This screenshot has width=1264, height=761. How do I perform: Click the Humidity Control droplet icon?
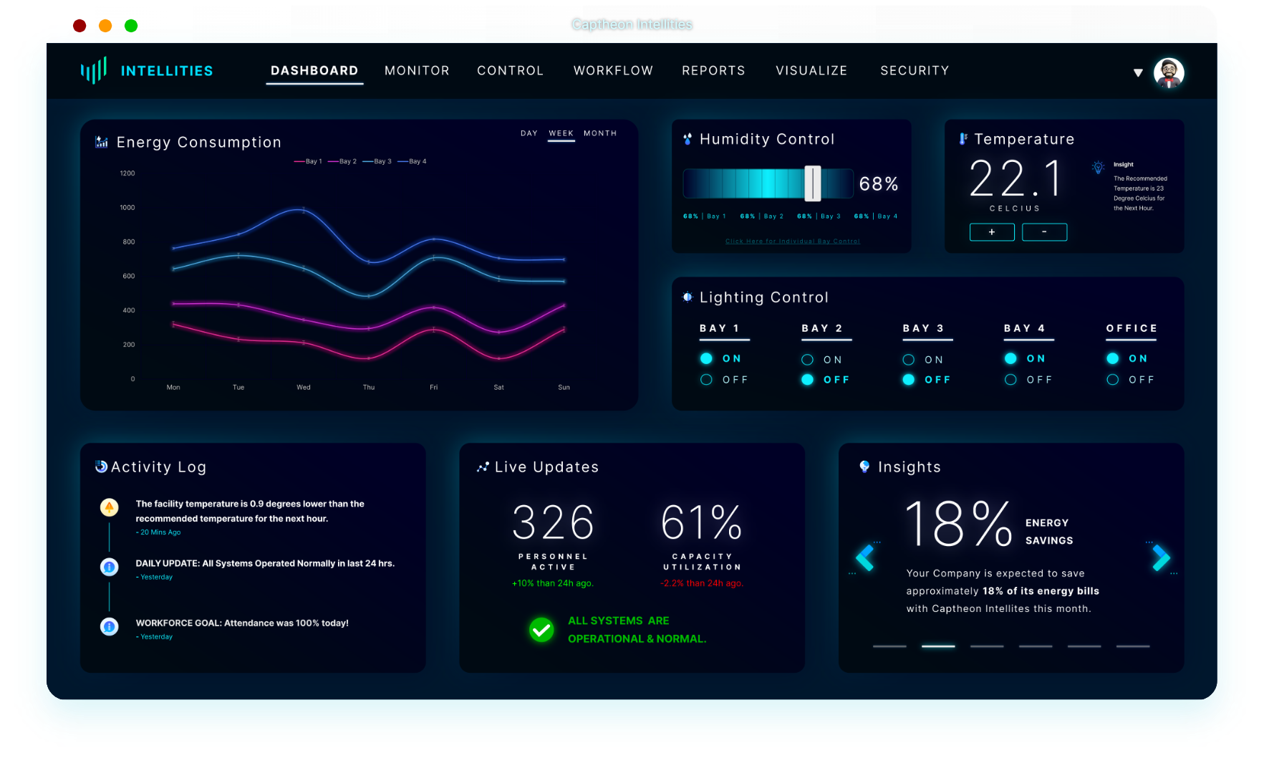point(688,139)
